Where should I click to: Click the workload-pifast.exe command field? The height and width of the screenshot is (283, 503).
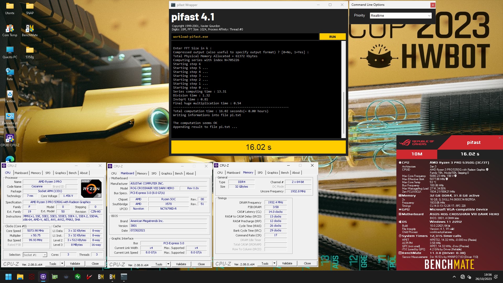245,37
